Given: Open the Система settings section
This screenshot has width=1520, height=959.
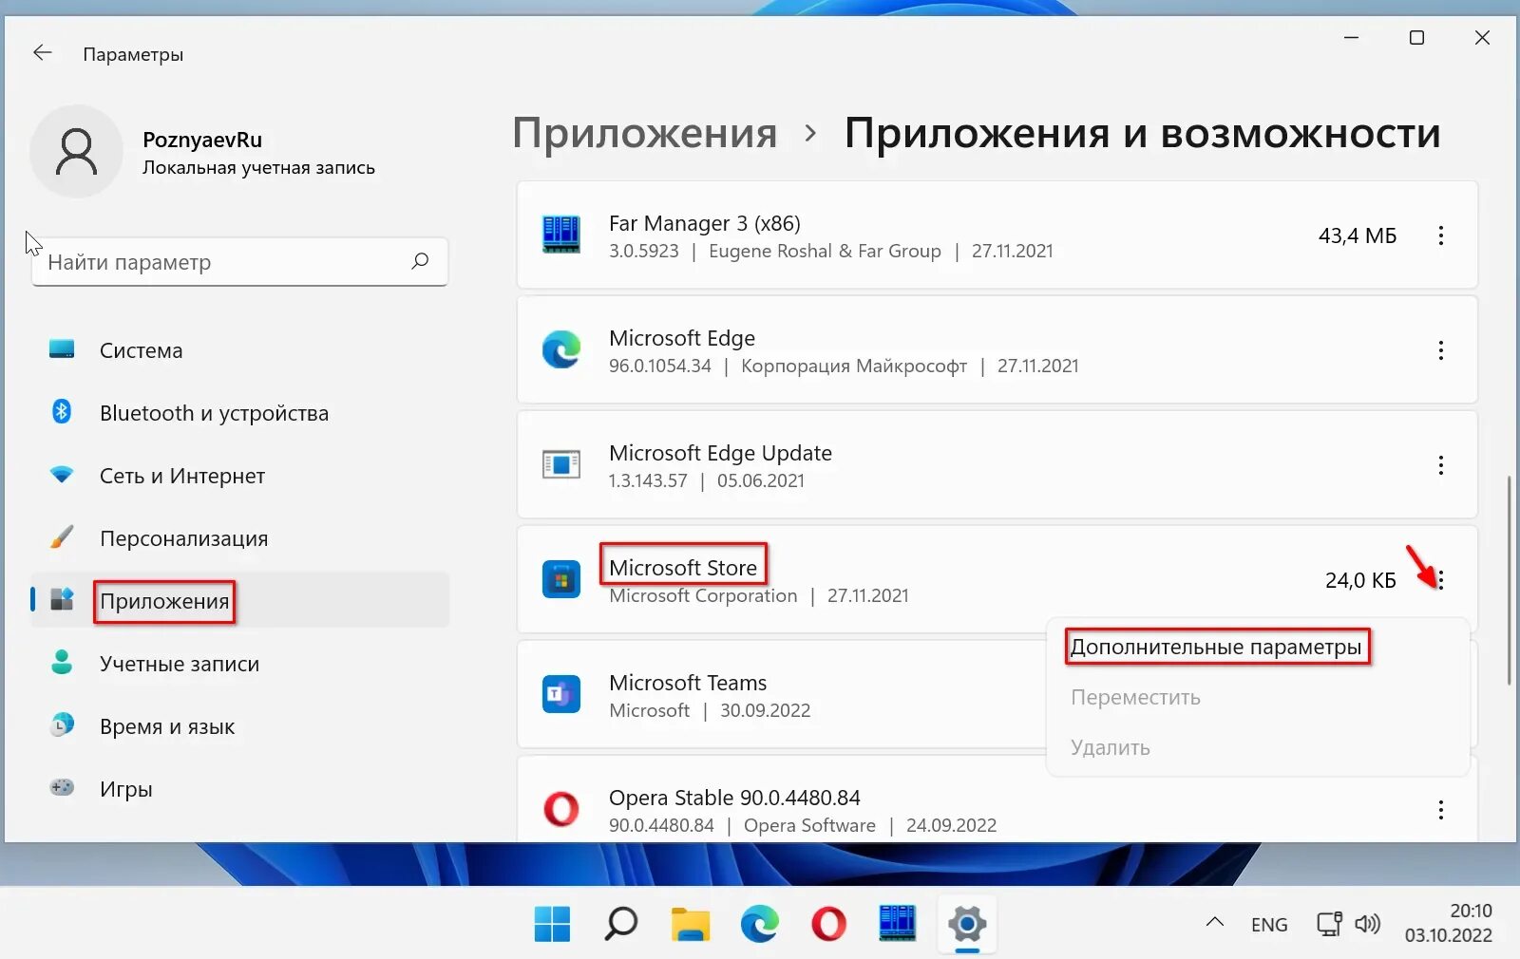Looking at the screenshot, I should pyautogui.click(x=239, y=349).
